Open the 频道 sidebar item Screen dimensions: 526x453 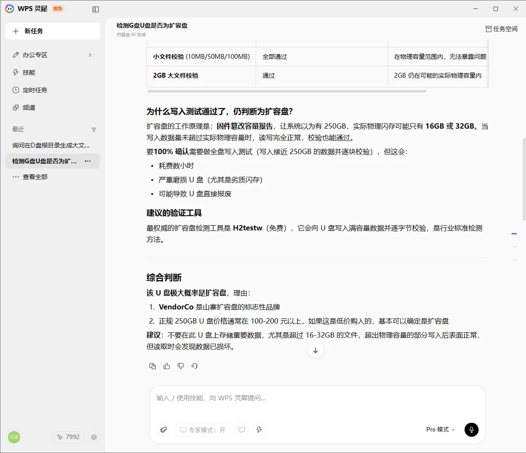53,108
